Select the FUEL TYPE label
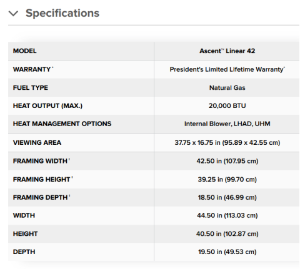Viewport: 300px width, 269px height. [x=31, y=87]
